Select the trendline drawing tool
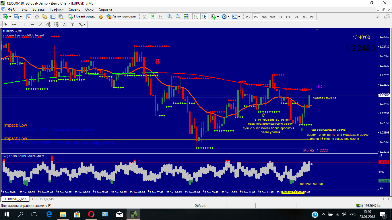392x220 pixels. pos(40,24)
